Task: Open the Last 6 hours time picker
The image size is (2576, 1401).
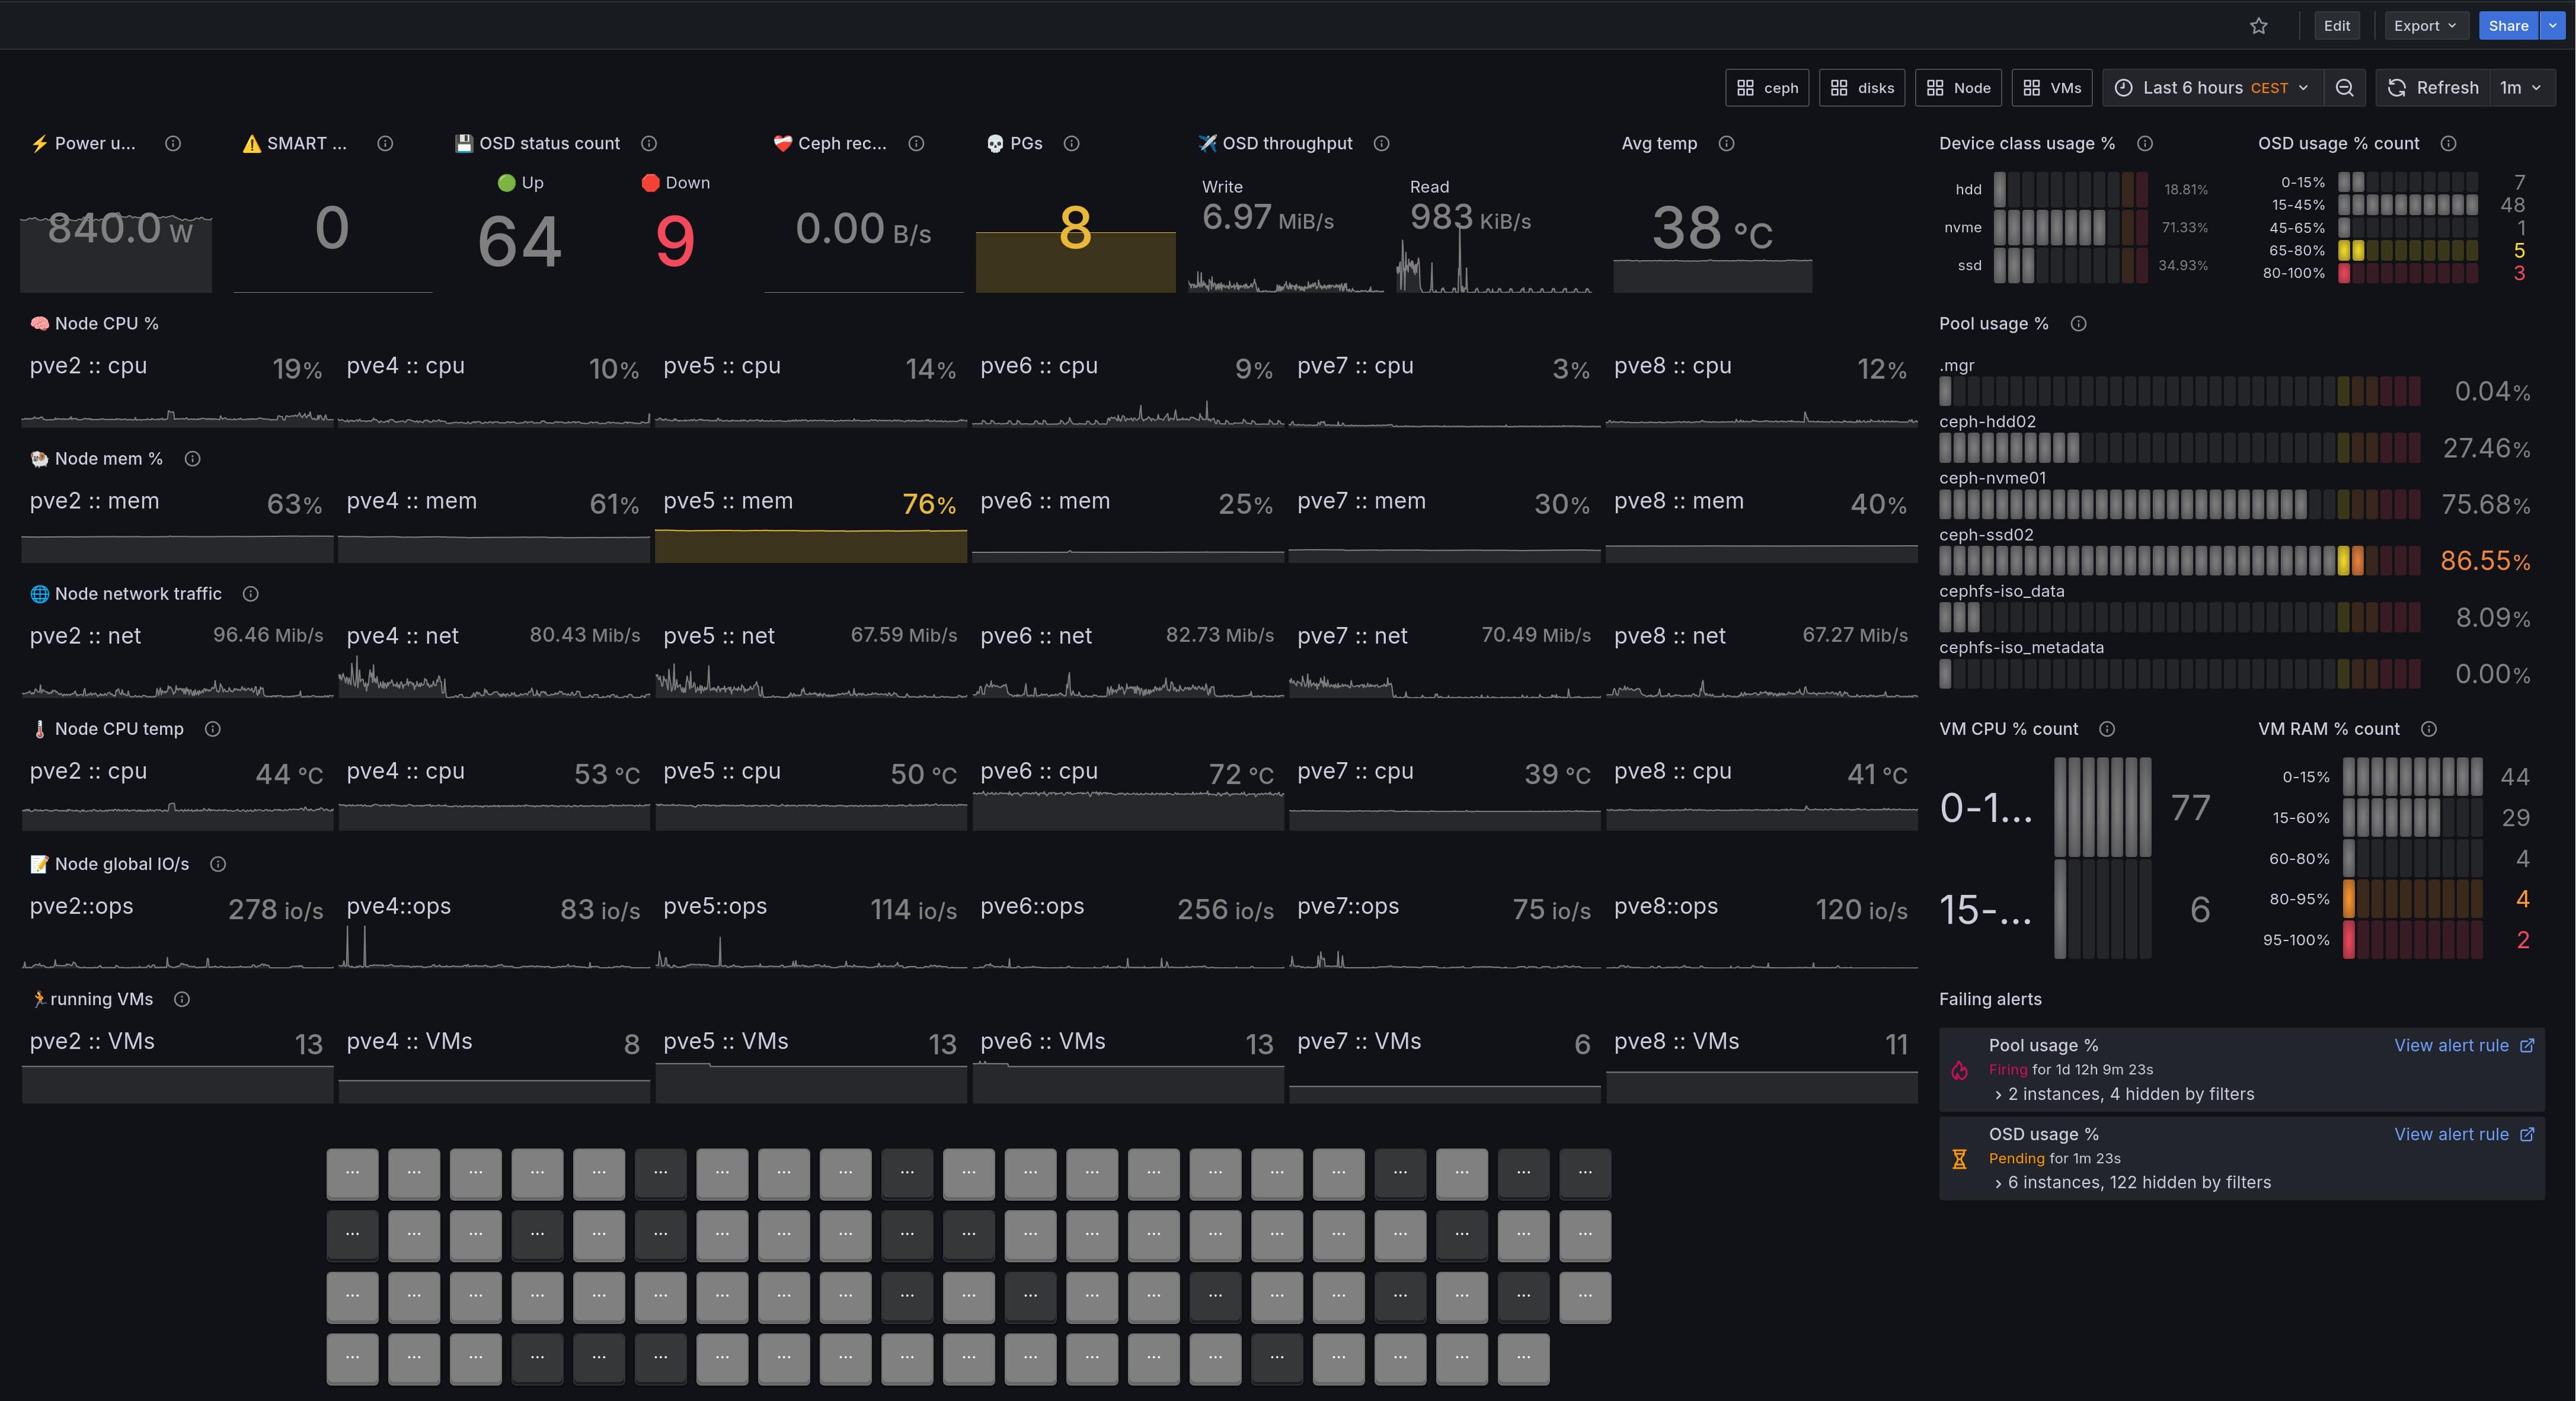Action: pos(2213,88)
